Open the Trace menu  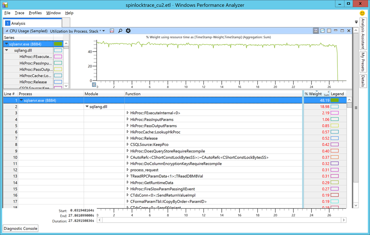click(19, 13)
